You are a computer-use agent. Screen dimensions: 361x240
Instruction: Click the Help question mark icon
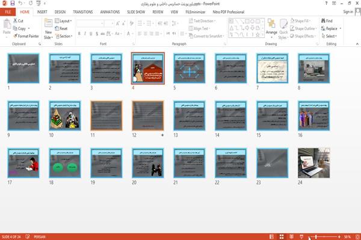326,3
